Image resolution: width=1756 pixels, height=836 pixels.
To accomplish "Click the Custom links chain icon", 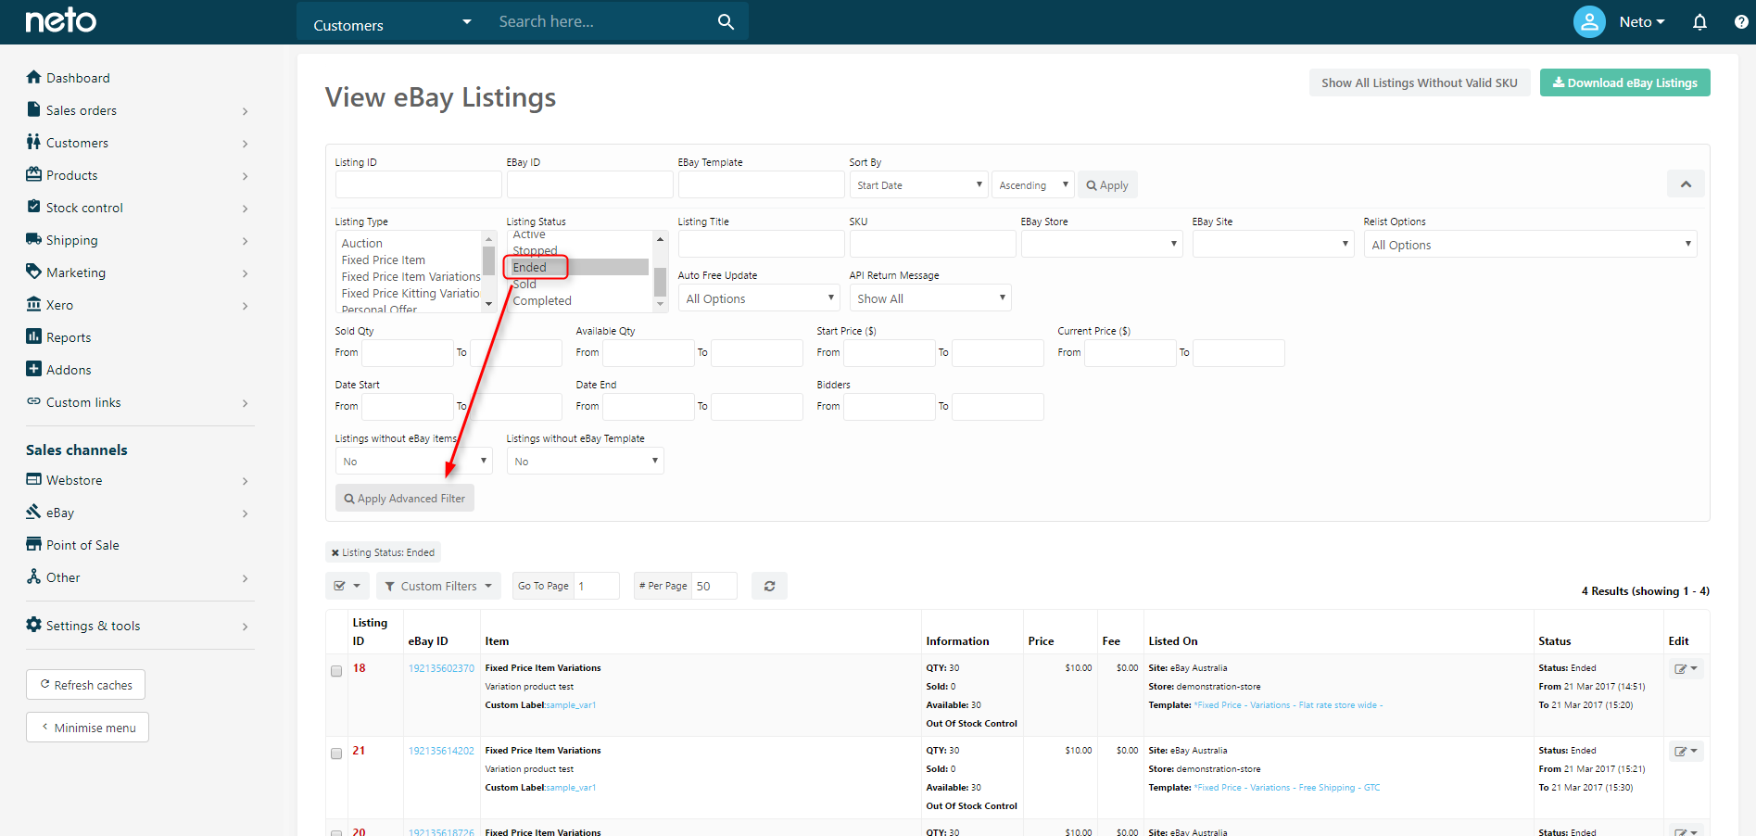I will pyautogui.click(x=34, y=401).
